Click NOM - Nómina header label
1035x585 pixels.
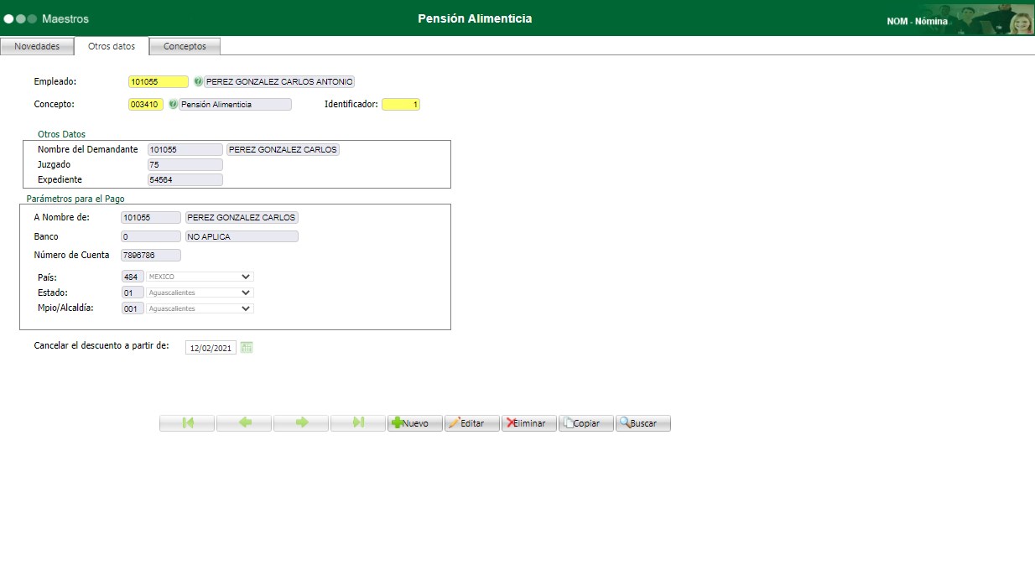(917, 21)
